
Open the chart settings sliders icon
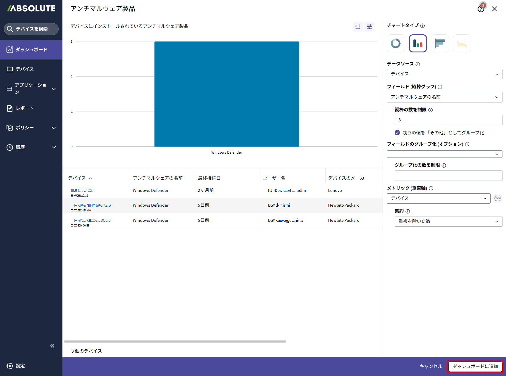[x=370, y=27]
